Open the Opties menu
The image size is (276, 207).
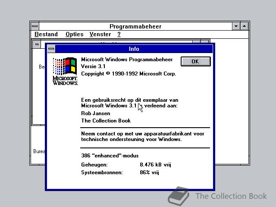pos(75,34)
